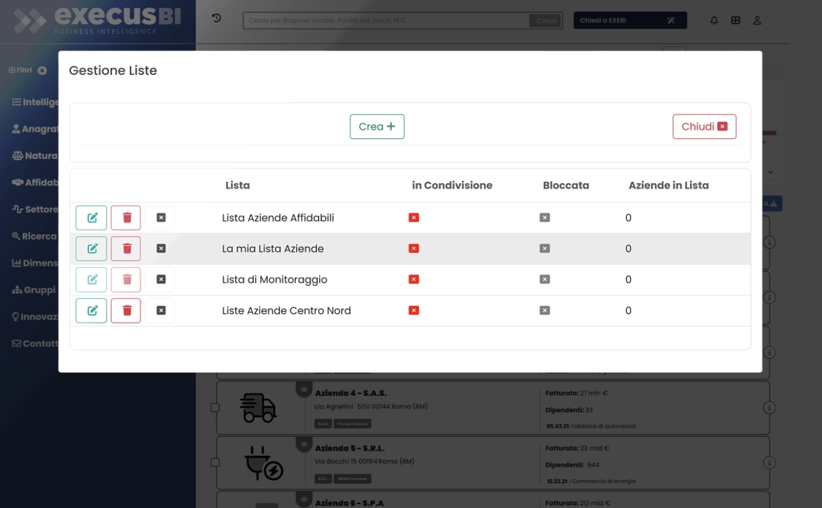Delete the La mia Lista Aziende list
The height and width of the screenshot is (508, 822).
125,248
